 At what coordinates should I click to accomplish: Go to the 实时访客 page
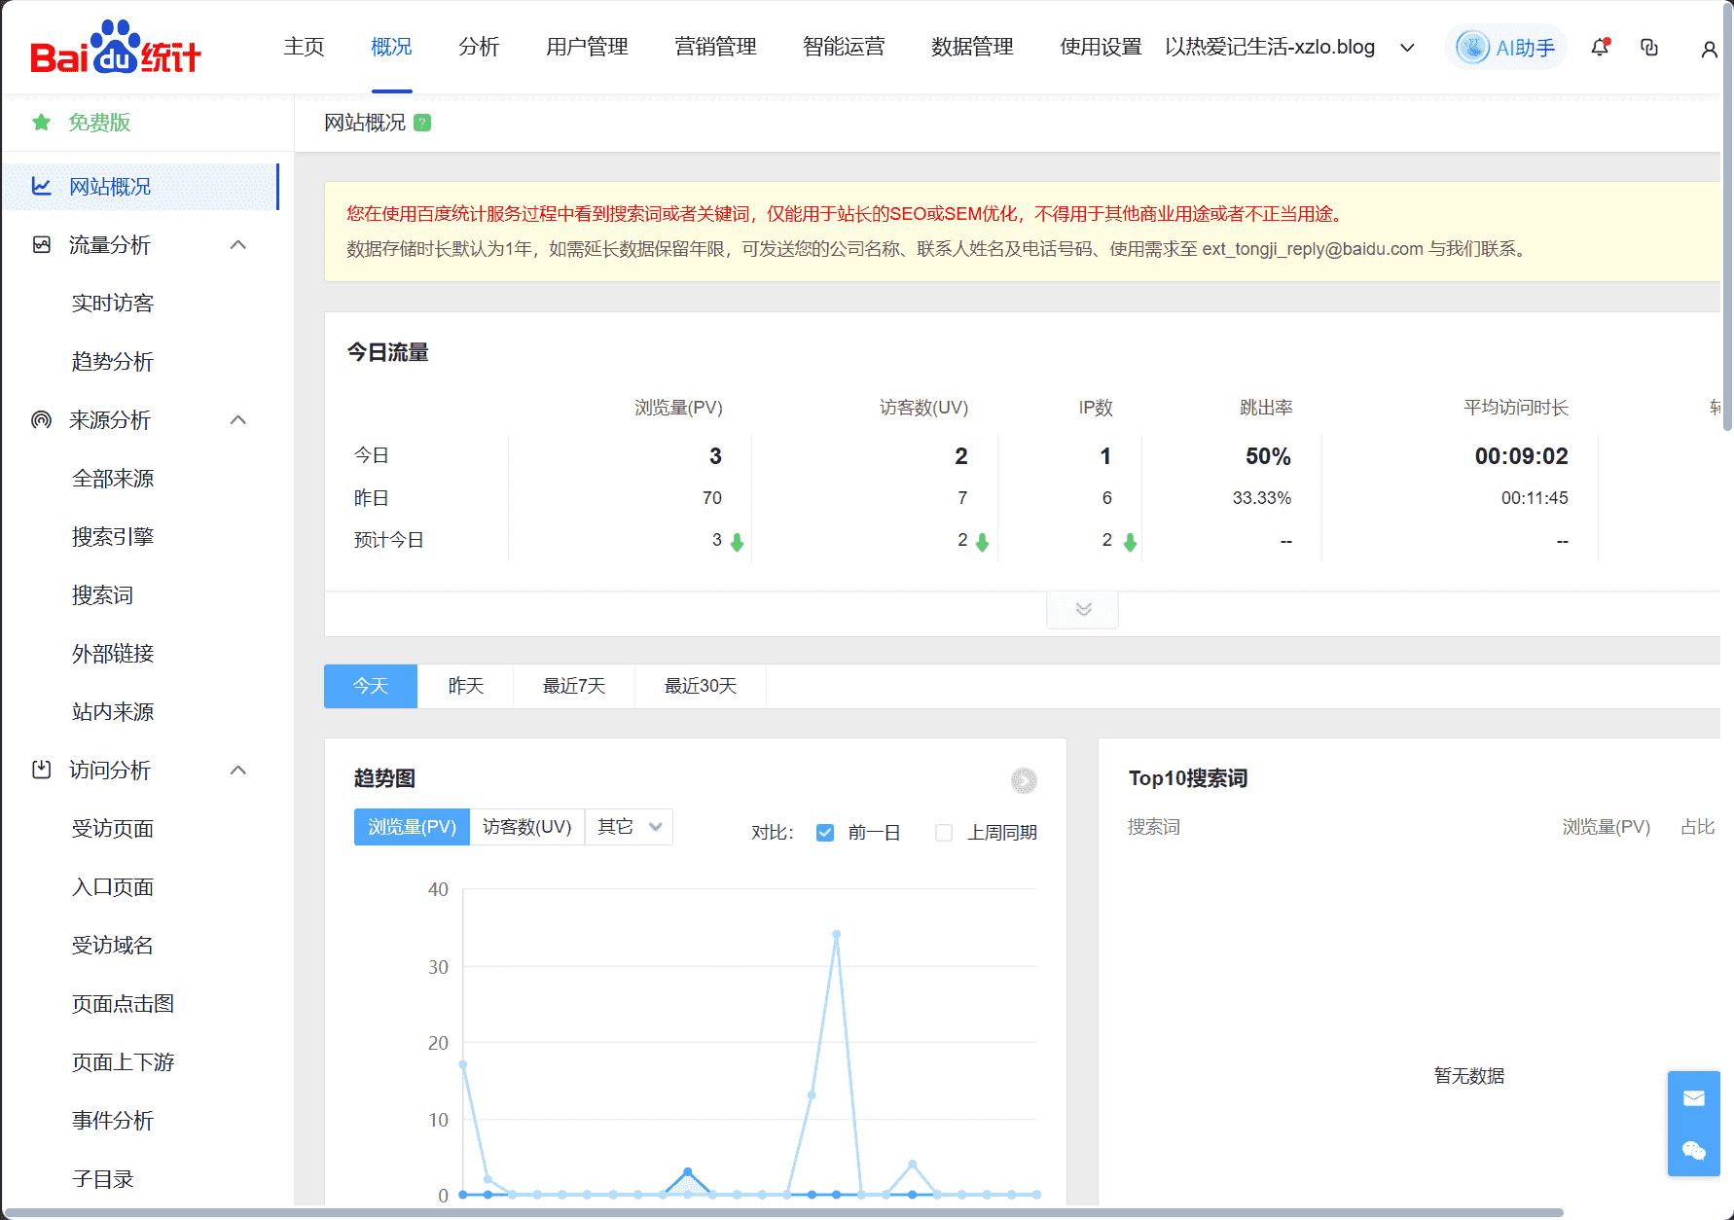click(x=113, y=303)
